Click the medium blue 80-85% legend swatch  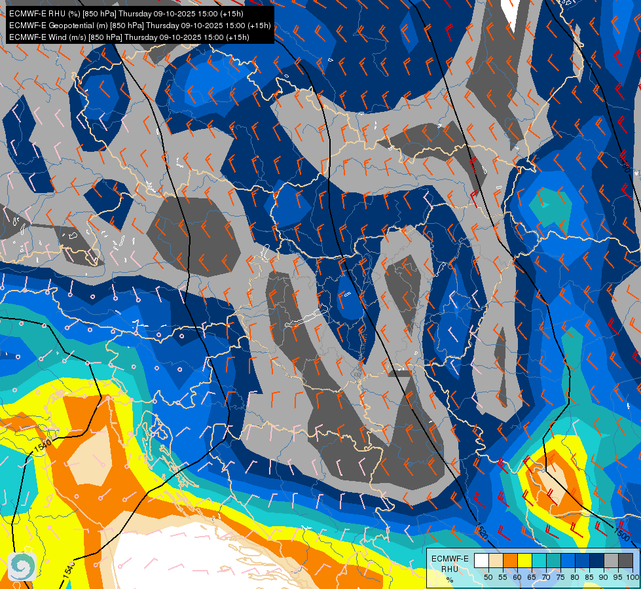[583, 560]
